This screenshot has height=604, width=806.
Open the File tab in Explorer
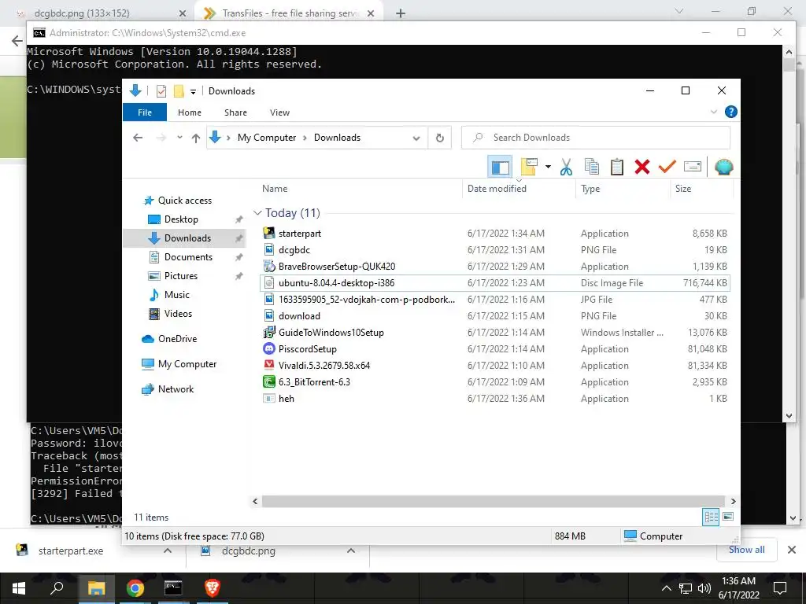145,112
